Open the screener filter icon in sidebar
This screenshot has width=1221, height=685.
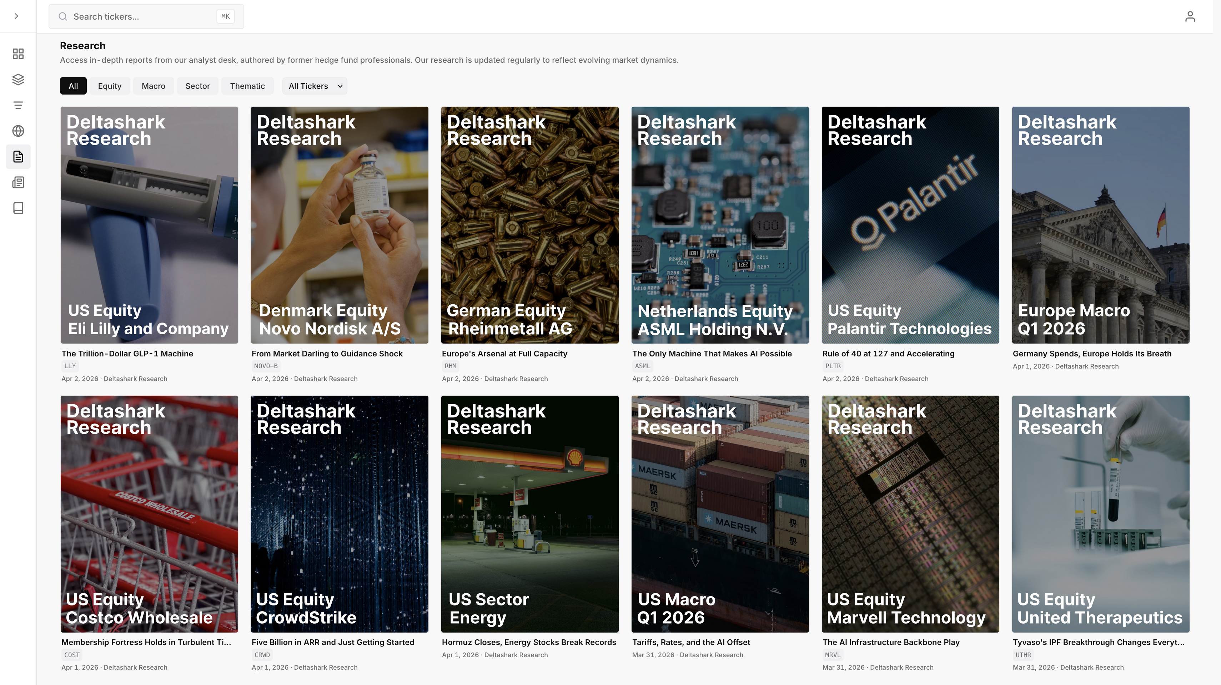point(18,105)
